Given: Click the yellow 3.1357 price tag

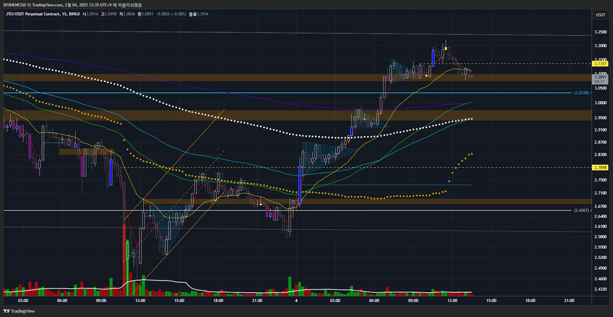Looking at the screenshot, I should pos(600,64).
